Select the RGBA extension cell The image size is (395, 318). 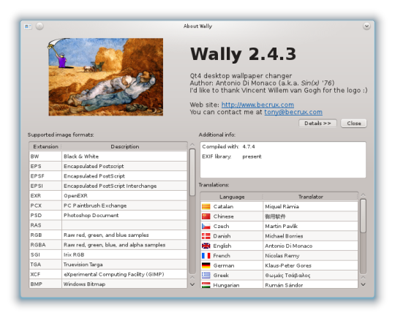45,245
